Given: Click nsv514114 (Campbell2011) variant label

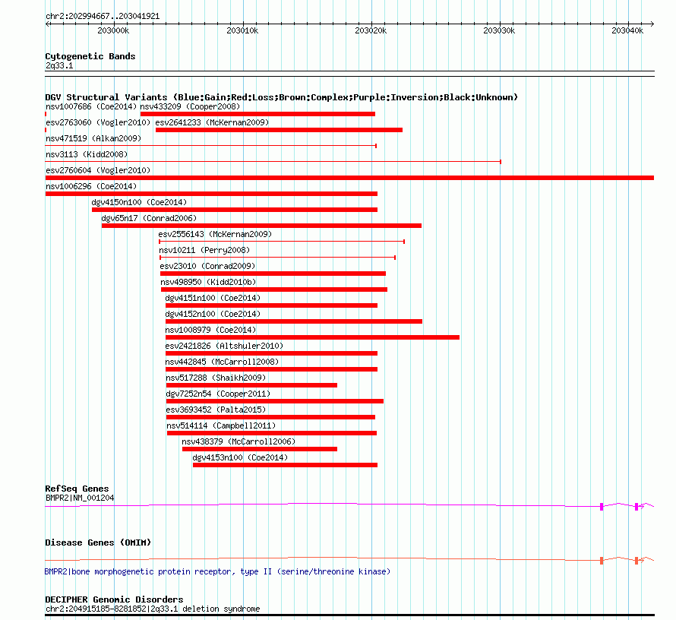Looking at the screenshot, I should [x=221, y=425].
